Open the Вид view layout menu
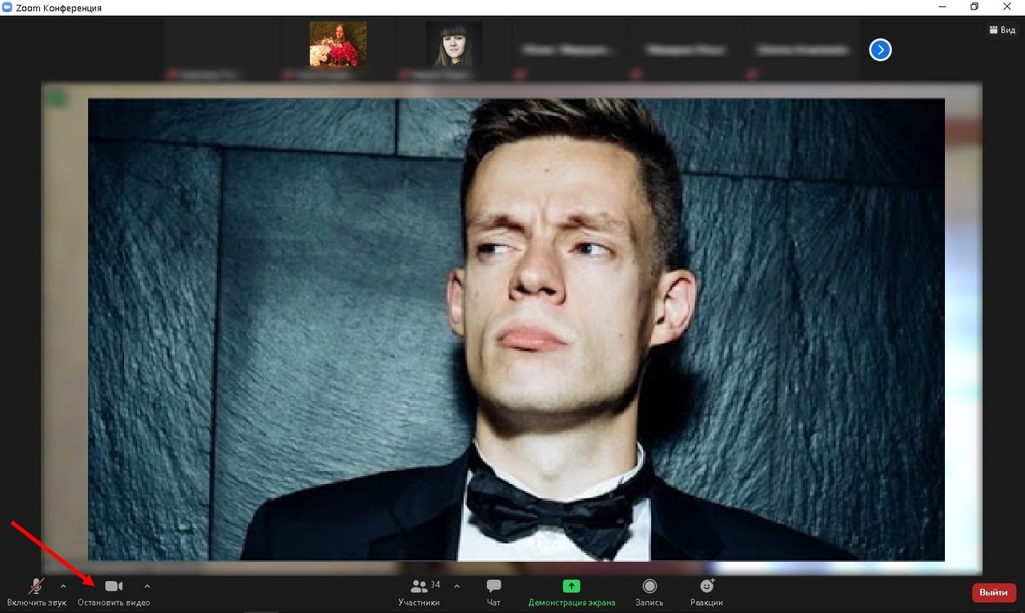This screenshot has height=613, width=1025. (1002, 30)
